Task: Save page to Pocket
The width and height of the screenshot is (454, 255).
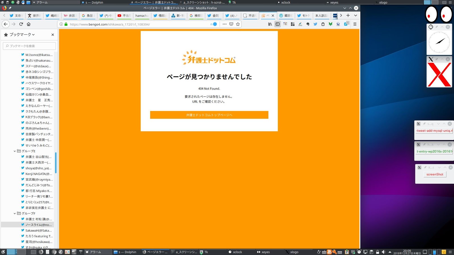Action: 231,24
